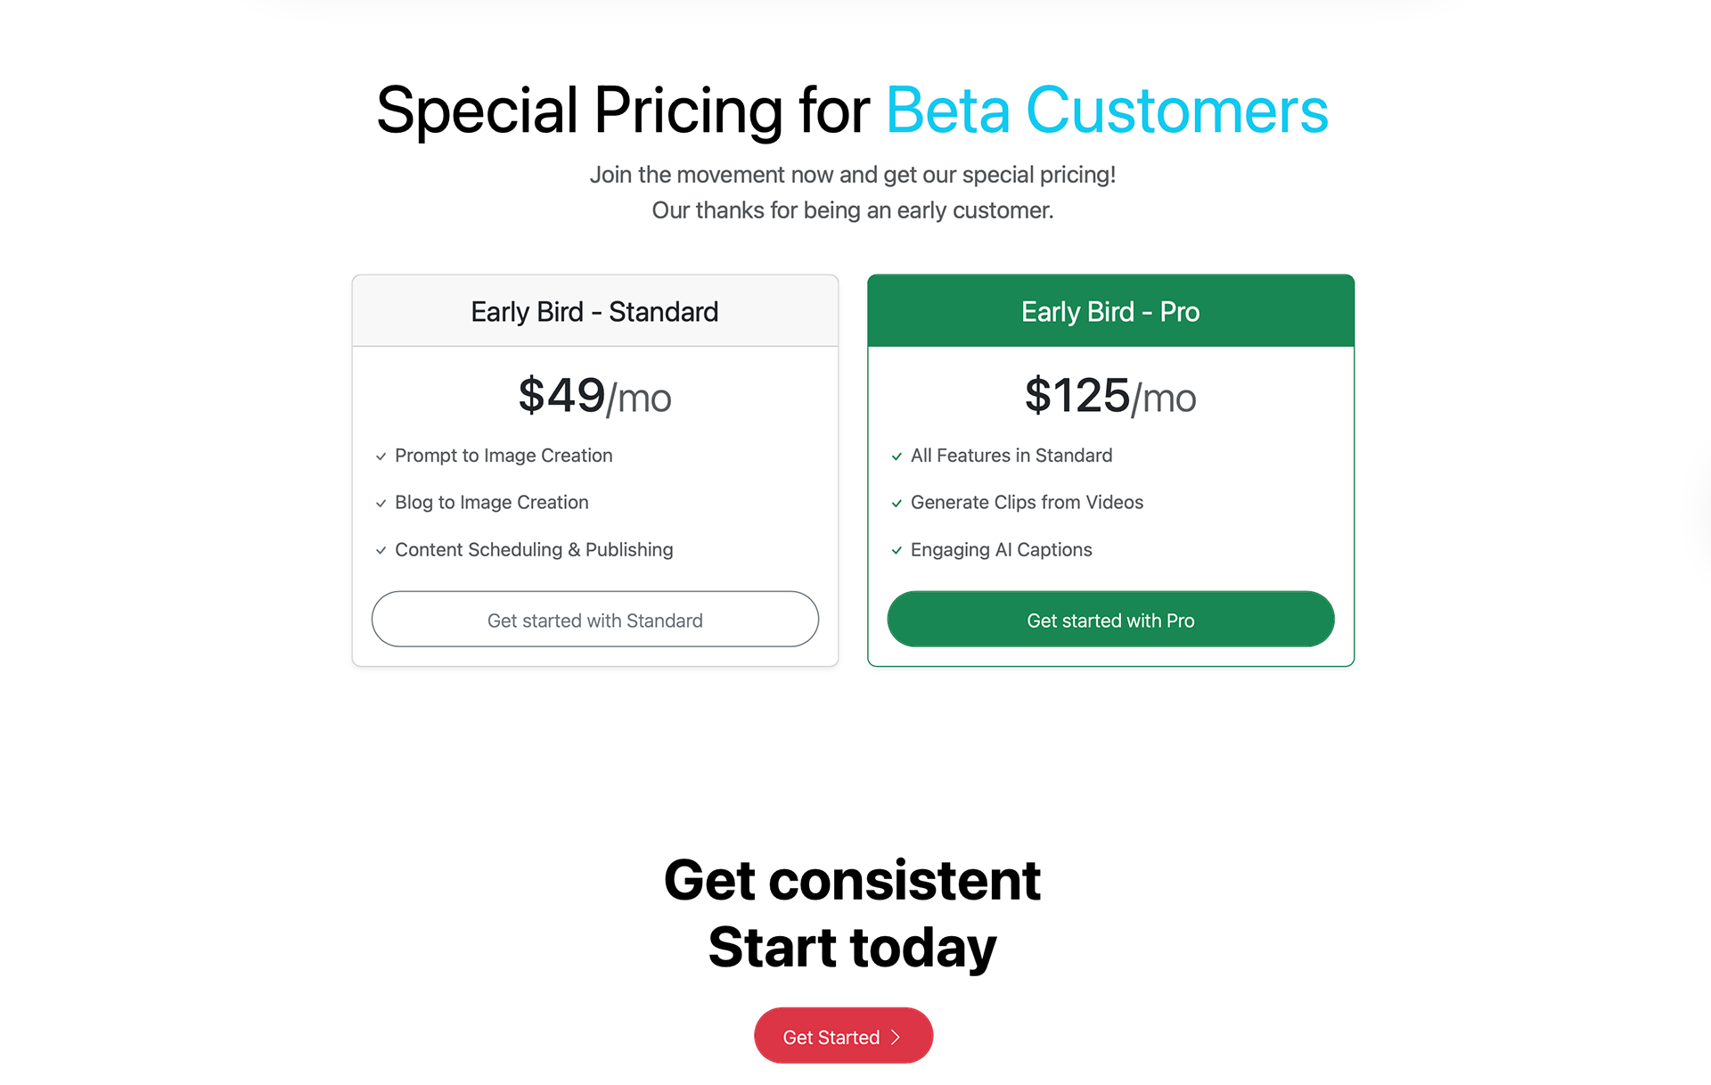The image size is (1711, 1085).
Task: Click the Generate Clips from Videos feature
Action: point(1027,503)
